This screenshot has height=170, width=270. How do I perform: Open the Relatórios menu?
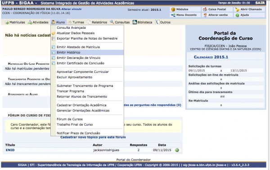pyautogui.click(x=97, y=22)
